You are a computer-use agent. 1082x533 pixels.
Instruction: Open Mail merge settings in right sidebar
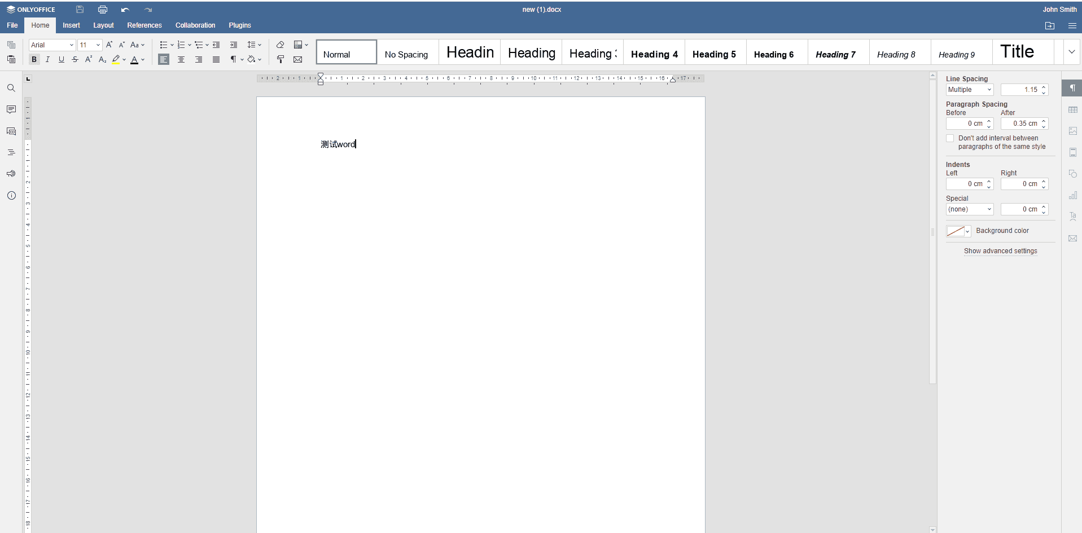(1073, 238)
